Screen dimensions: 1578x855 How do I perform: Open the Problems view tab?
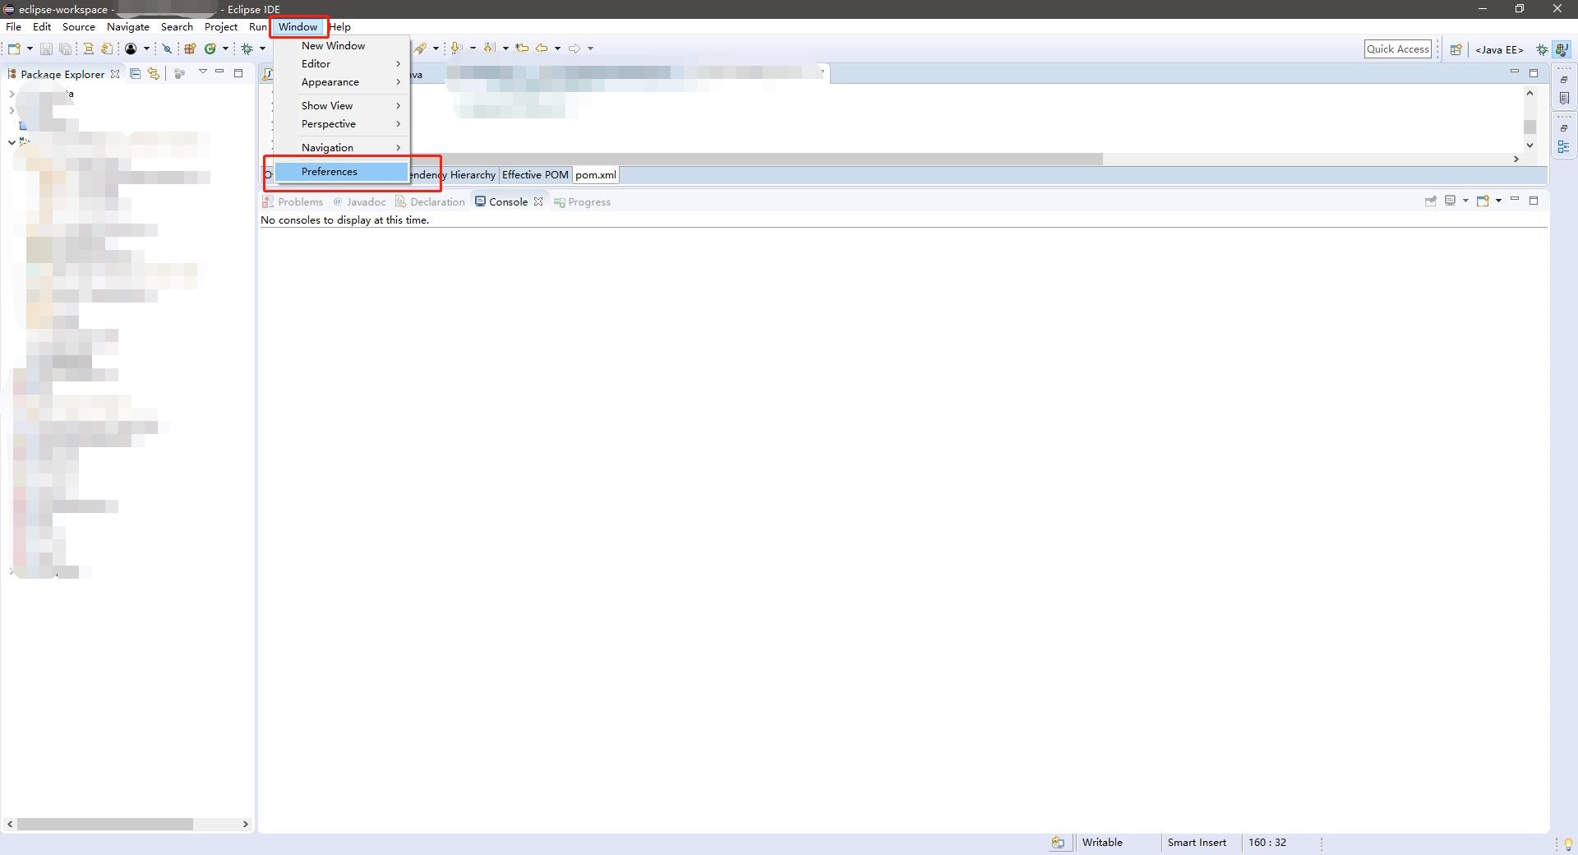coord(293,201)
